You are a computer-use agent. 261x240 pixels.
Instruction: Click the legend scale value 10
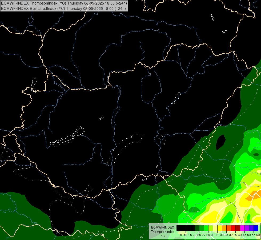point(186,235)
